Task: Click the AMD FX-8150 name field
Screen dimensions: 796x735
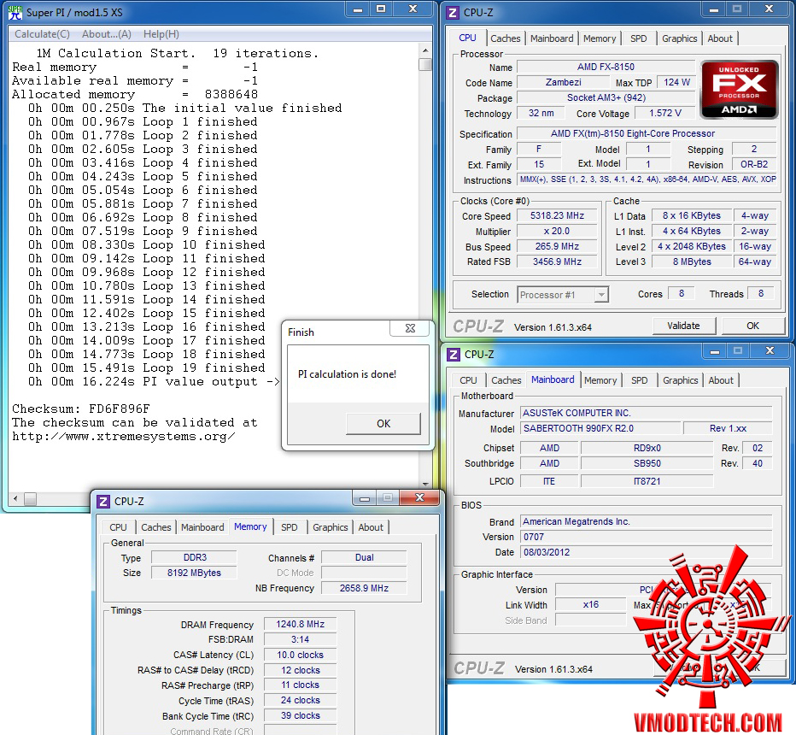Action: tap(606, 67)
